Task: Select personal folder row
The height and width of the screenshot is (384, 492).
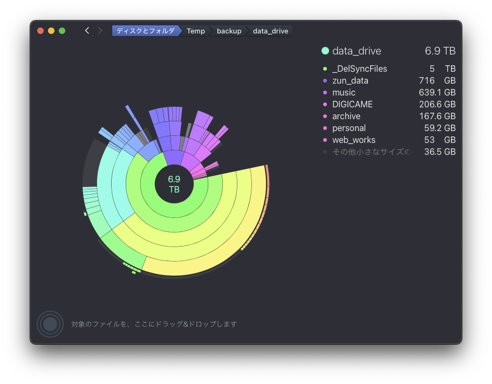Action: click(389, 128)
